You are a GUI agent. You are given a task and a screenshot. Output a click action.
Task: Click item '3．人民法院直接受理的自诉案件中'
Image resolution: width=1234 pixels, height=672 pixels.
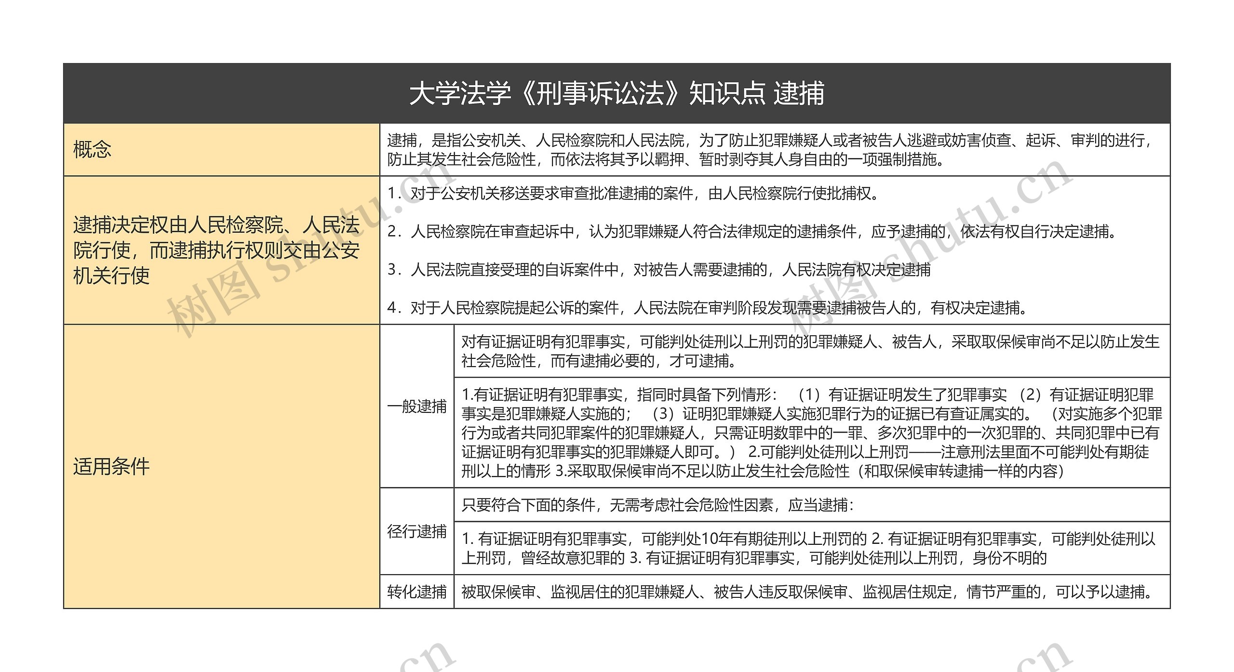click(x=659, y=270)
